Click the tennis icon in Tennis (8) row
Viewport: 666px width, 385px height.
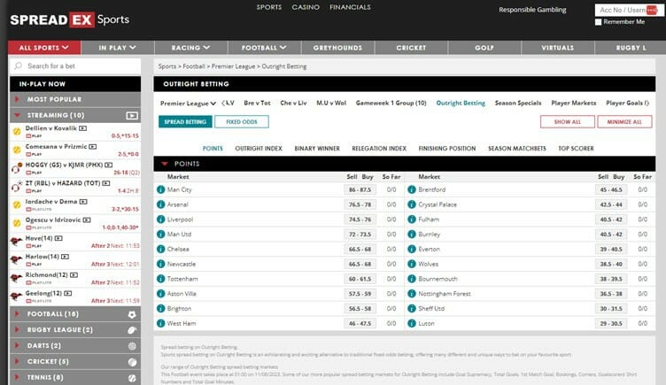(132, 378)
